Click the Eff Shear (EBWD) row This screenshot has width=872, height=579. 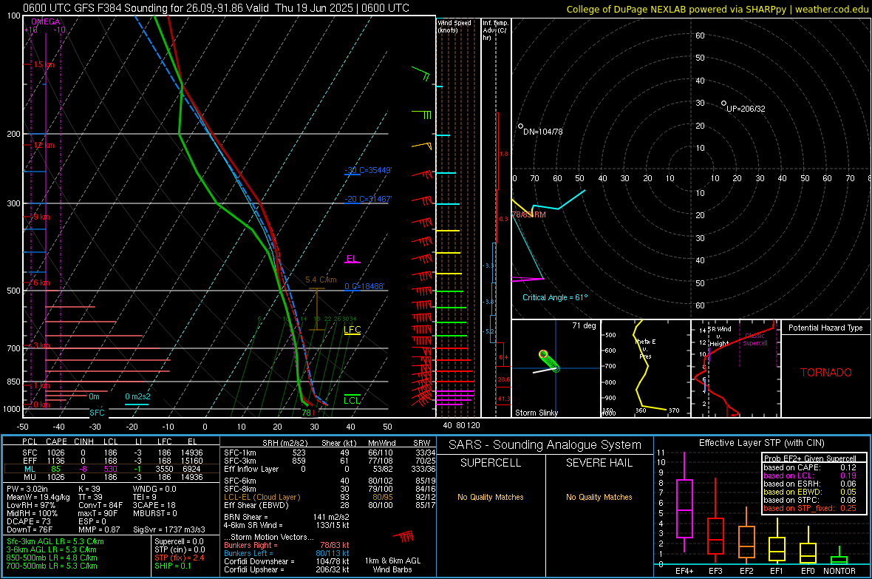[330, 505]
